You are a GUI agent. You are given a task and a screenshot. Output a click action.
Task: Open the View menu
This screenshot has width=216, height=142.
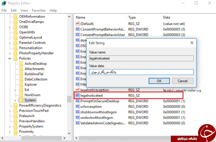24,11
